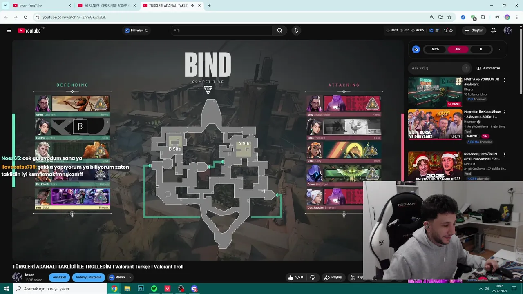The image size is (523, 294).
Task: View site information icon in address bar
Action: coord(37,17)
